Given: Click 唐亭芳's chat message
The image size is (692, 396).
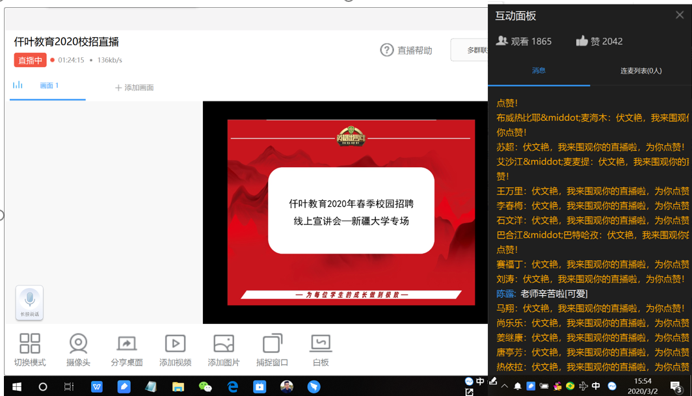Looking at the screenshot, I should [592, 352].
